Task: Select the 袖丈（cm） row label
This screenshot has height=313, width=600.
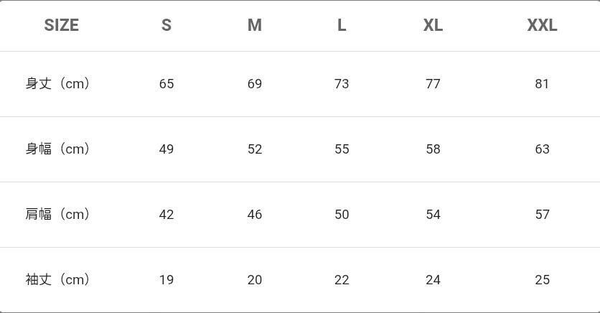Action: point(58,280)
